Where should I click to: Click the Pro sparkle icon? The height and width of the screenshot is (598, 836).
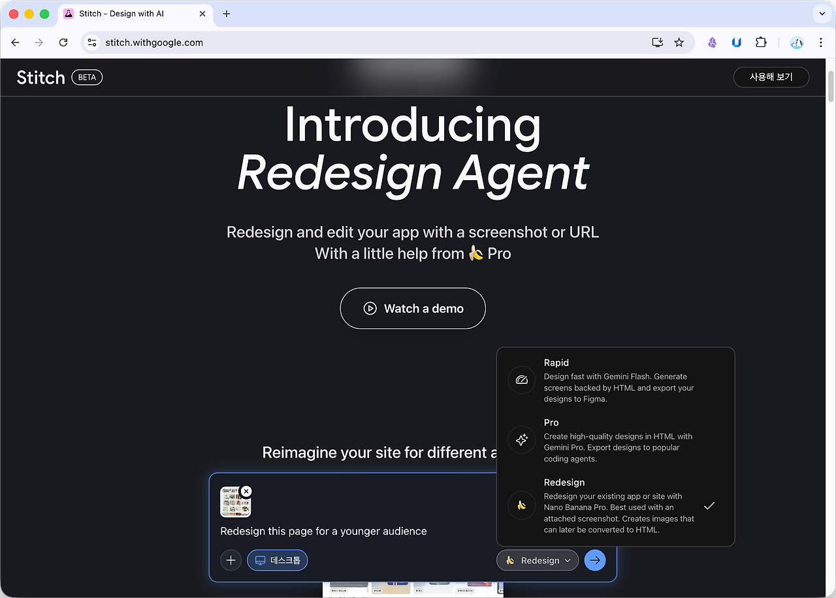click(522, 440)
